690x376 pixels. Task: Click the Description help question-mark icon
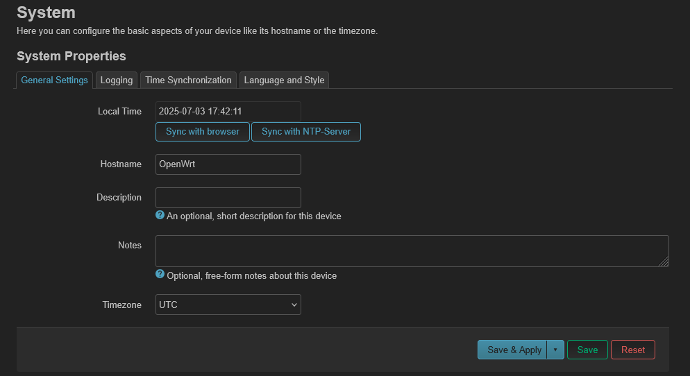160,215
